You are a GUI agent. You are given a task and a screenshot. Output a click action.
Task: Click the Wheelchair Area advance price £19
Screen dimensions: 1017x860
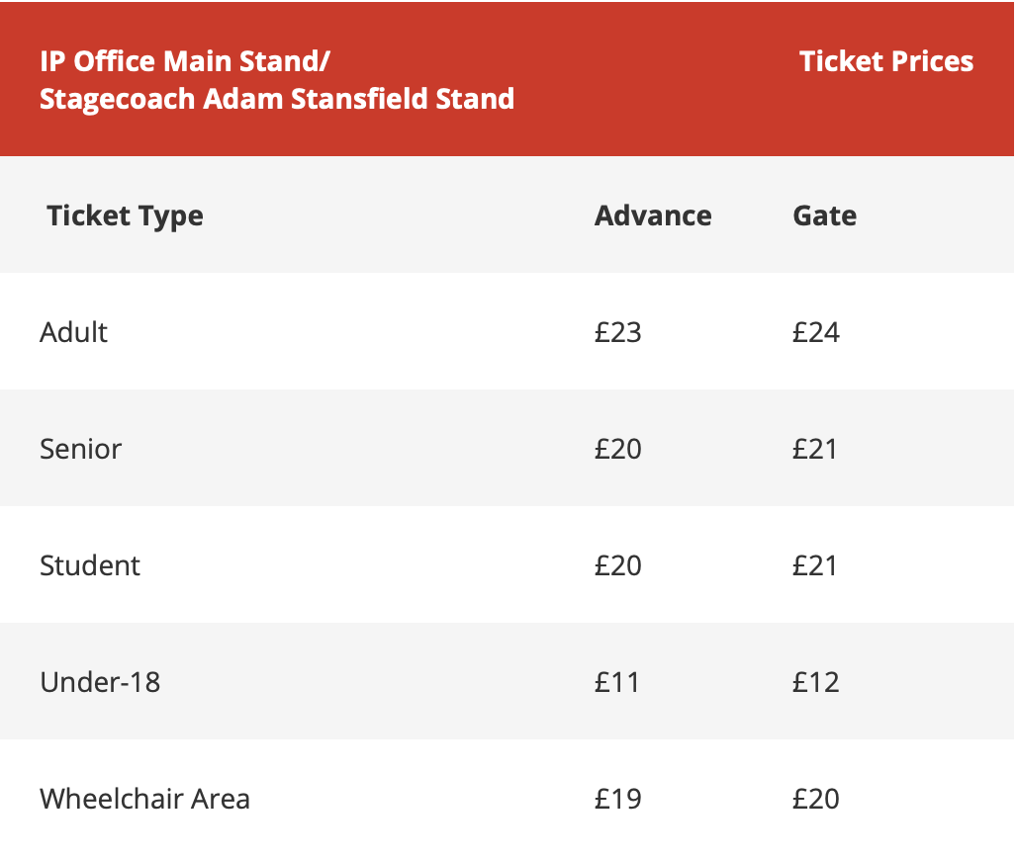(618, 799)
